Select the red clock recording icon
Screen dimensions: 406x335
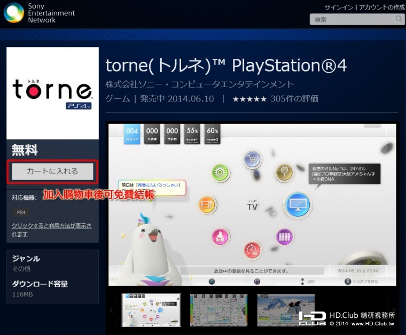point(252,250)
